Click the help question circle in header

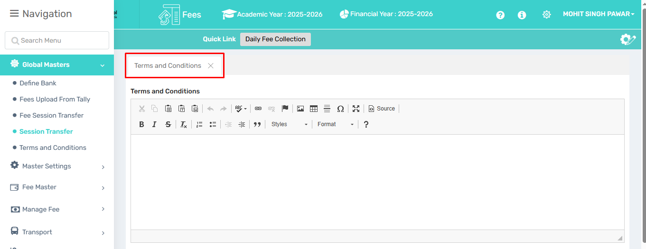pos(500,15)
